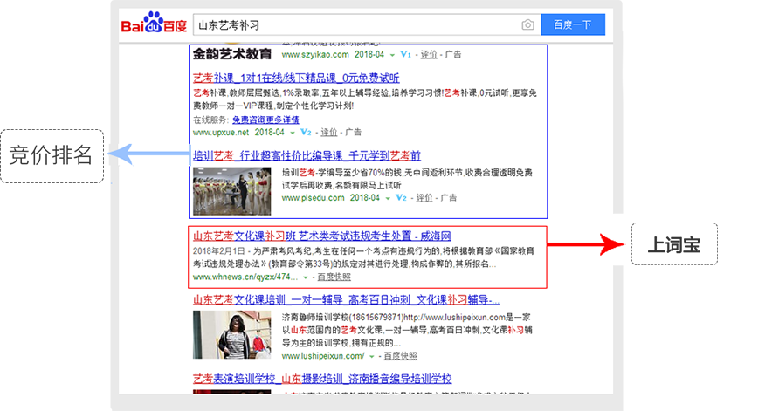The width and height of the screenshot is (765, 411).
Task: Click URL www.plsedu.com
Action: pos(313,197)
